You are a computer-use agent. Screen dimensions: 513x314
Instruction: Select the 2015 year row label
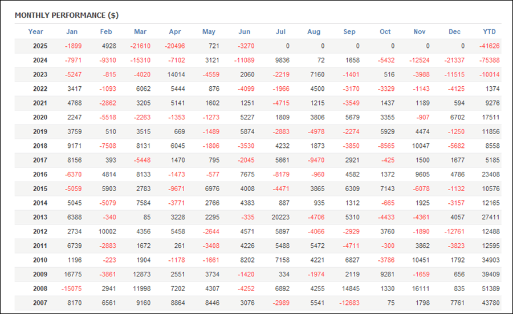40,188
